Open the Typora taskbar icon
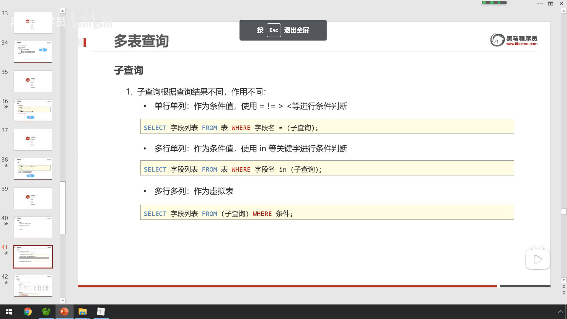567x319 pixels. click(101, 312)
